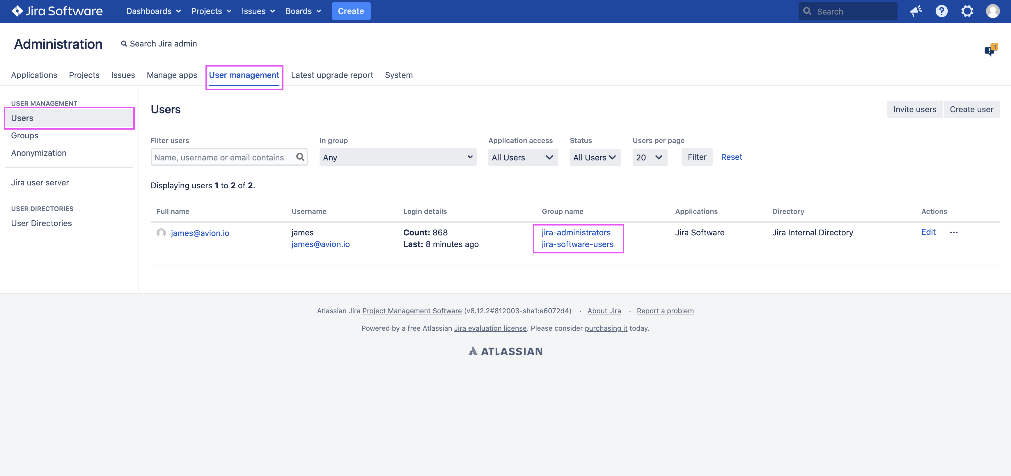Screen dimensions: 1011x476
Task: Click the Reset link
Action: 732,157
